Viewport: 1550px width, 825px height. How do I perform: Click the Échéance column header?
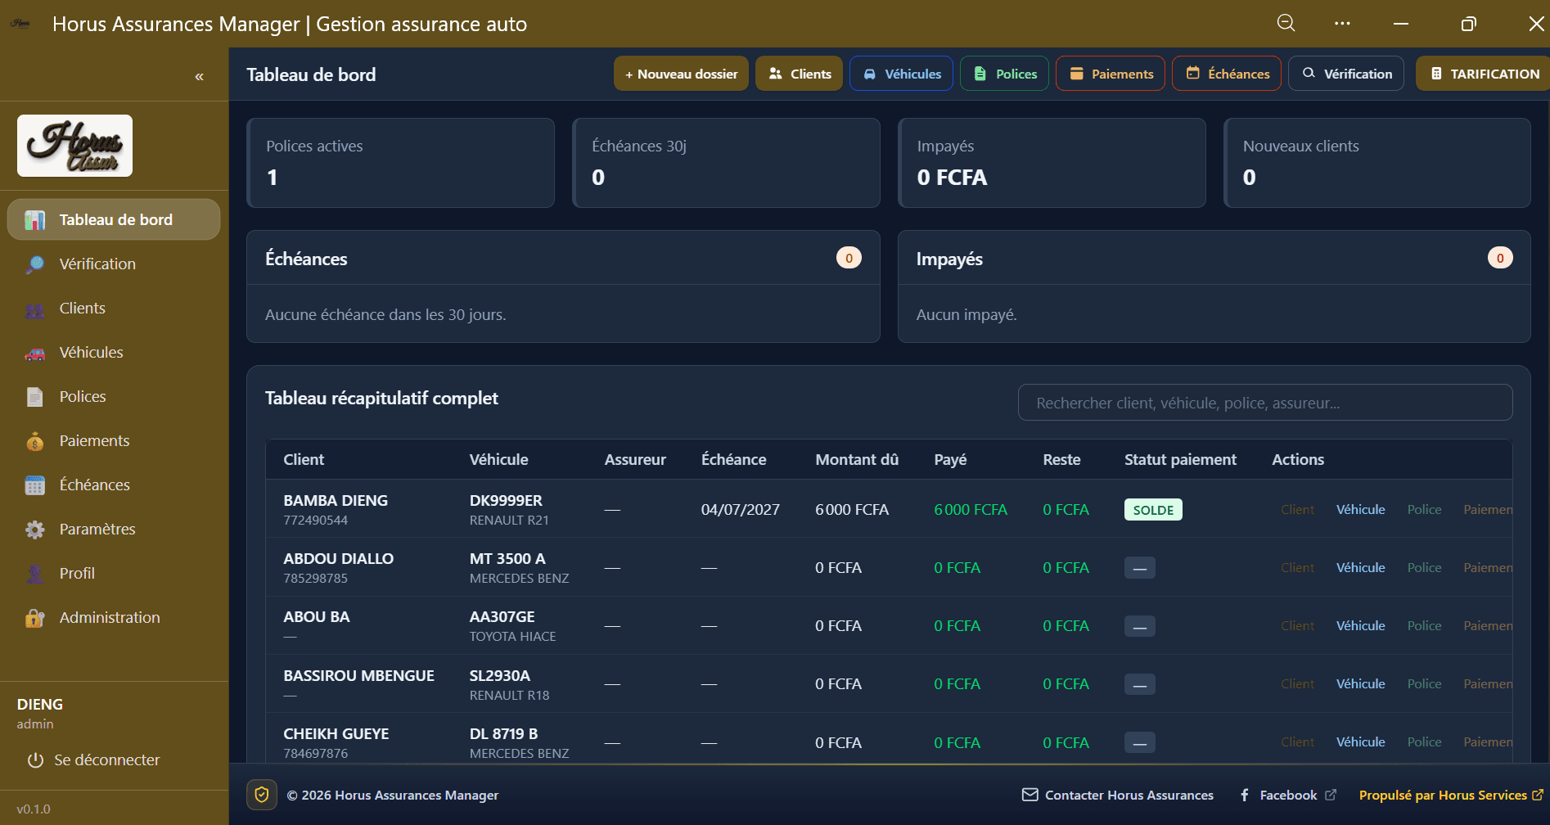point(734,459)
